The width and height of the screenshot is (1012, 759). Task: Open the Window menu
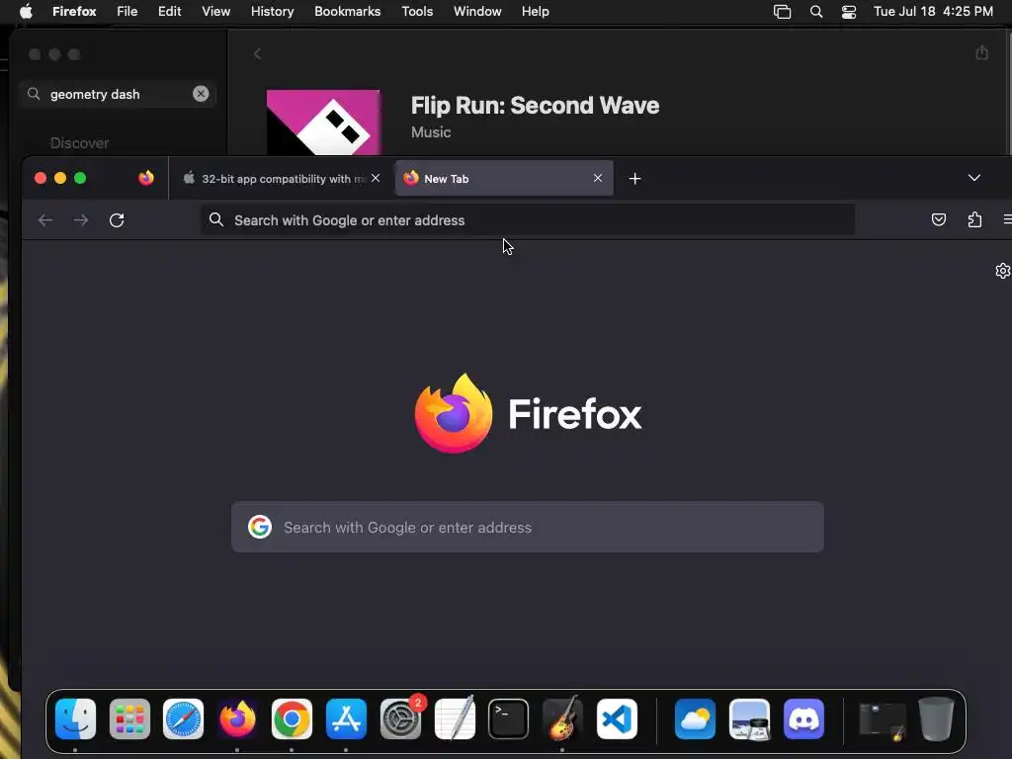(x=477, y=12)
